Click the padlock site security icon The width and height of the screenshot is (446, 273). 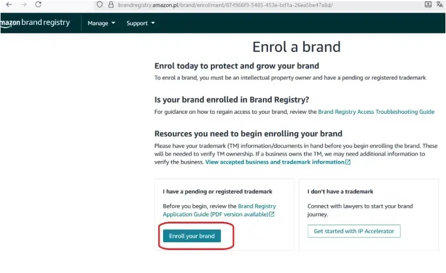click(x=110, y=4)
